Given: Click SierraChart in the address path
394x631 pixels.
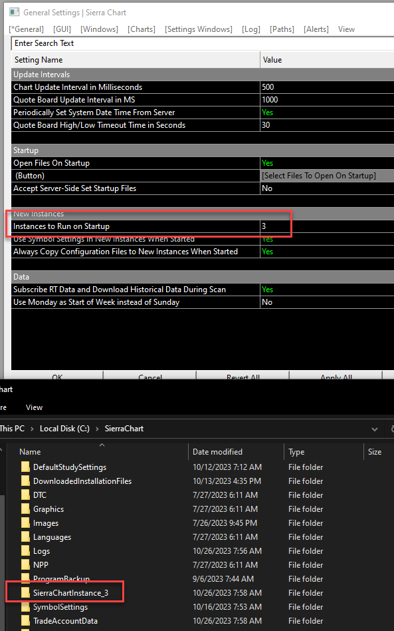Looking at the screenshot, I should [124, 429].
